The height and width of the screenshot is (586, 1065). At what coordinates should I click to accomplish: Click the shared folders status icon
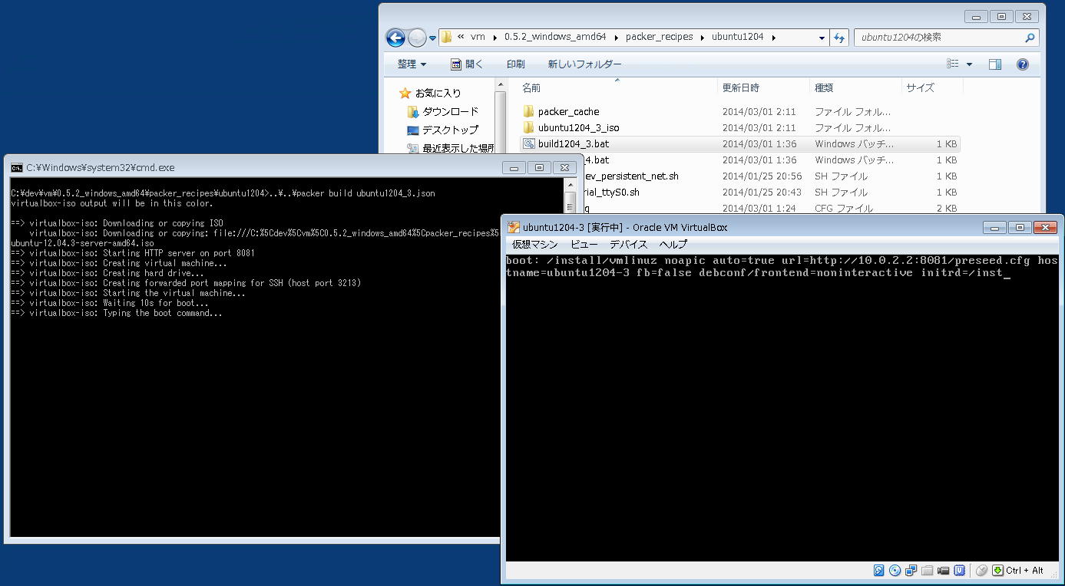[928, 571]
